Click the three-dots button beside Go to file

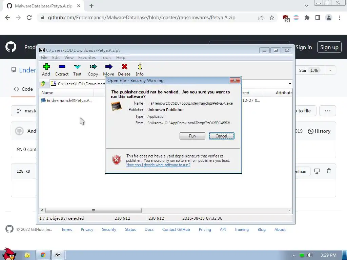click(328, 111)
